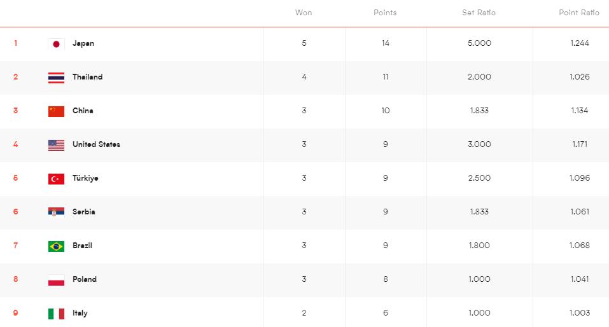This screenshot has height=327, width=609.
Task: Sort table by Won column header
Action: coord(304,13)
